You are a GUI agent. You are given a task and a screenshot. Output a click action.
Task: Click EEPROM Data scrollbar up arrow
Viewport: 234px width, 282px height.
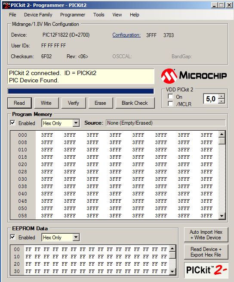pos(172,248)
